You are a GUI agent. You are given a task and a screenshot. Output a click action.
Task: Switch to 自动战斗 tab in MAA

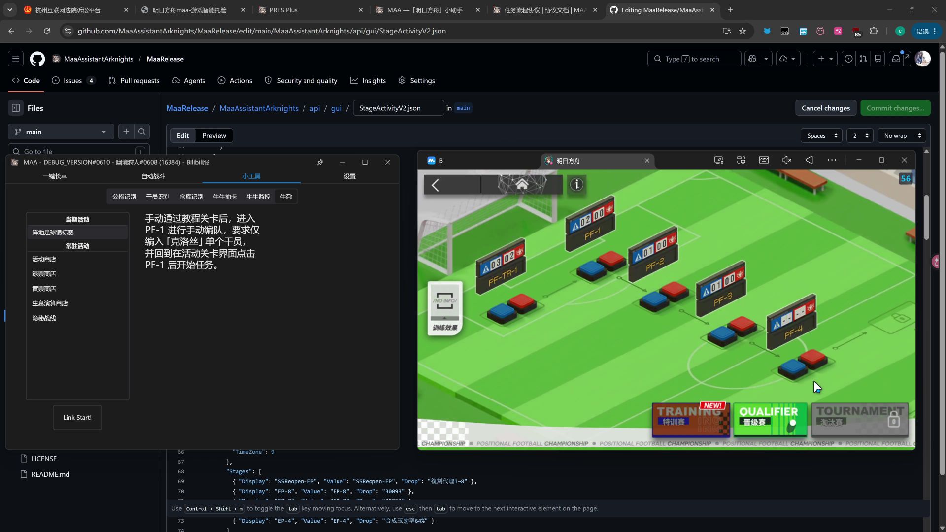[x=153, y=176]
